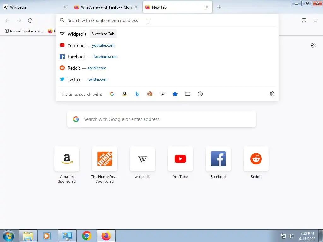
Task: Close the What's new with Firefox tab
Action: click(x=136, y=7)
